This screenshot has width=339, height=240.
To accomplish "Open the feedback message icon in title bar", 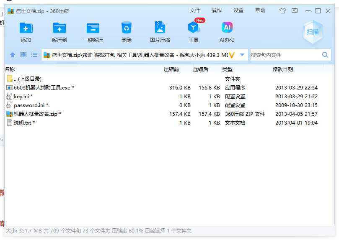I will [295, 10].
